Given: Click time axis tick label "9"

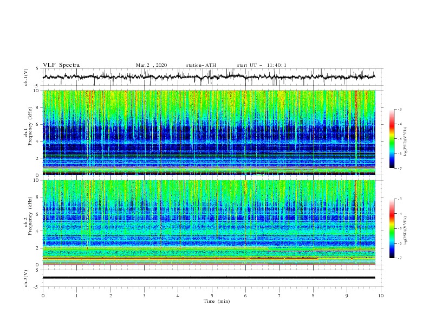Looking at the screenshot, I should [x=347, y=296].
